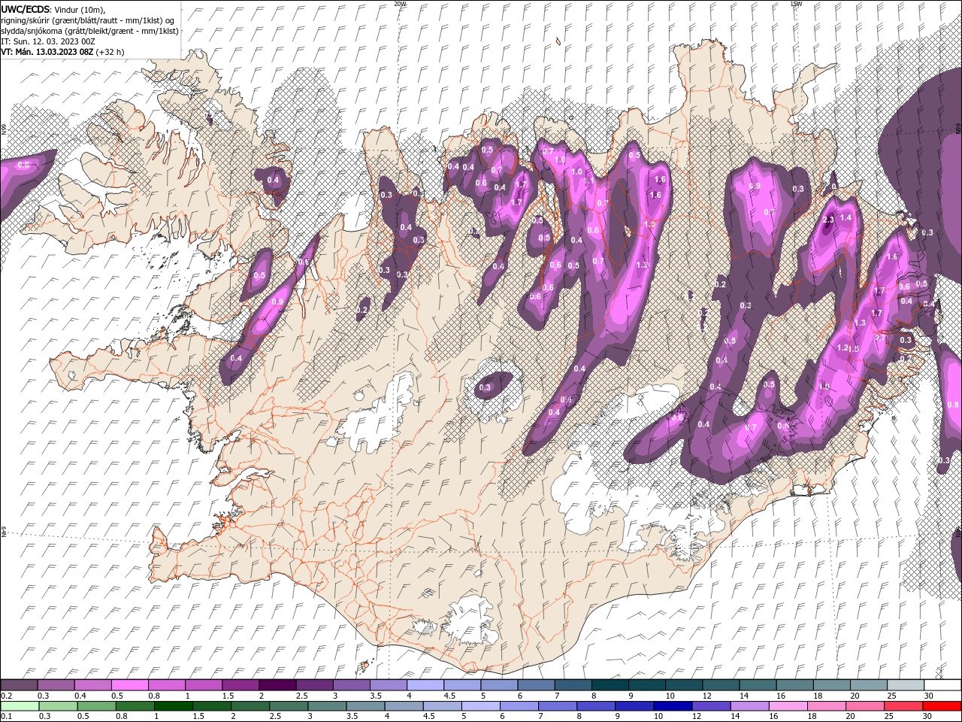
Task: Click the '15W' longitude label
Action: [796, 4]
